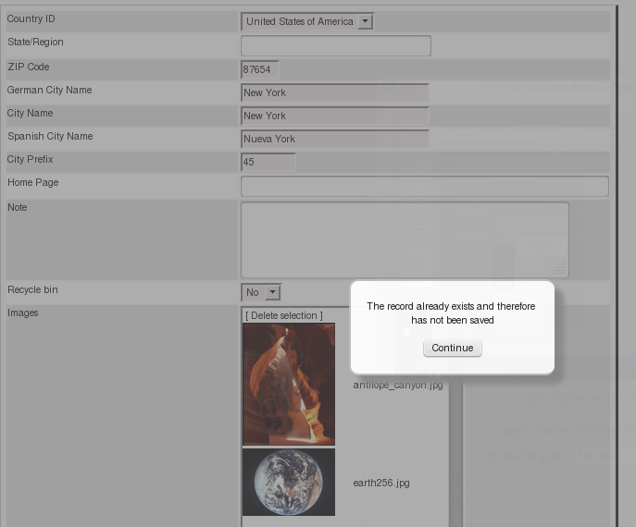Focus the City Prefix input
The height and width of the screenshot is (527, 636).
(268, 162)
